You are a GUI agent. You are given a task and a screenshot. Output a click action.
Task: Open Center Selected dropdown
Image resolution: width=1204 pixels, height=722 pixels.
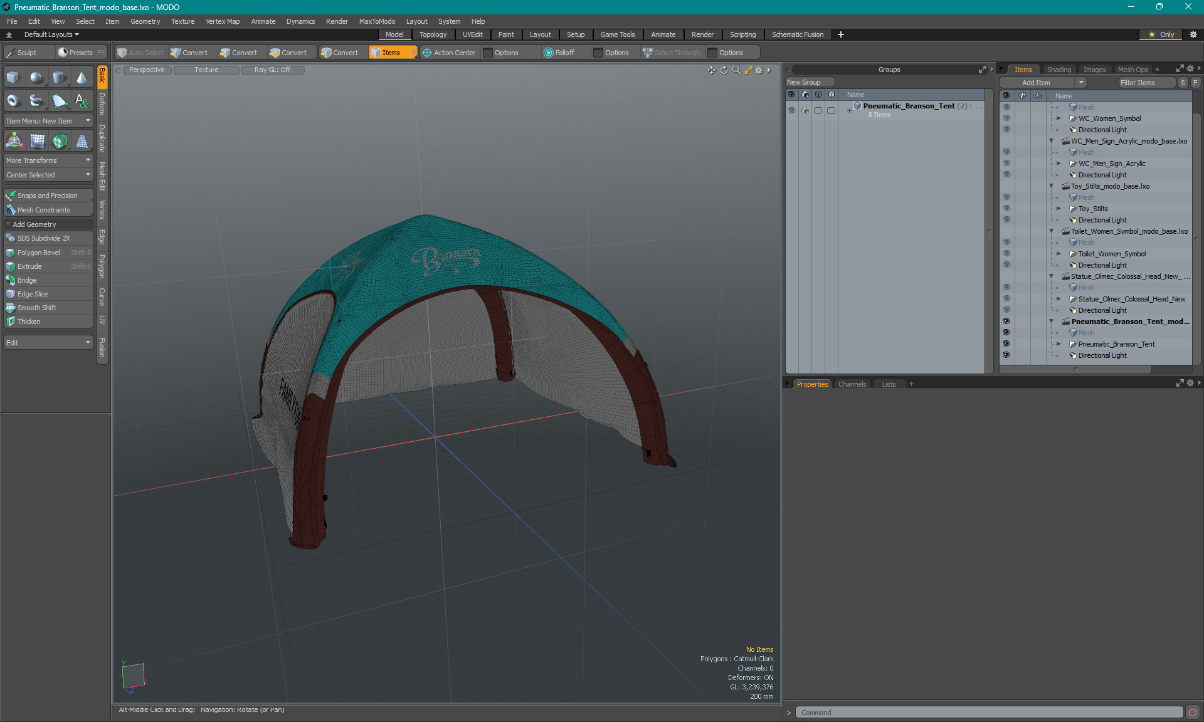tap(48, 175)
